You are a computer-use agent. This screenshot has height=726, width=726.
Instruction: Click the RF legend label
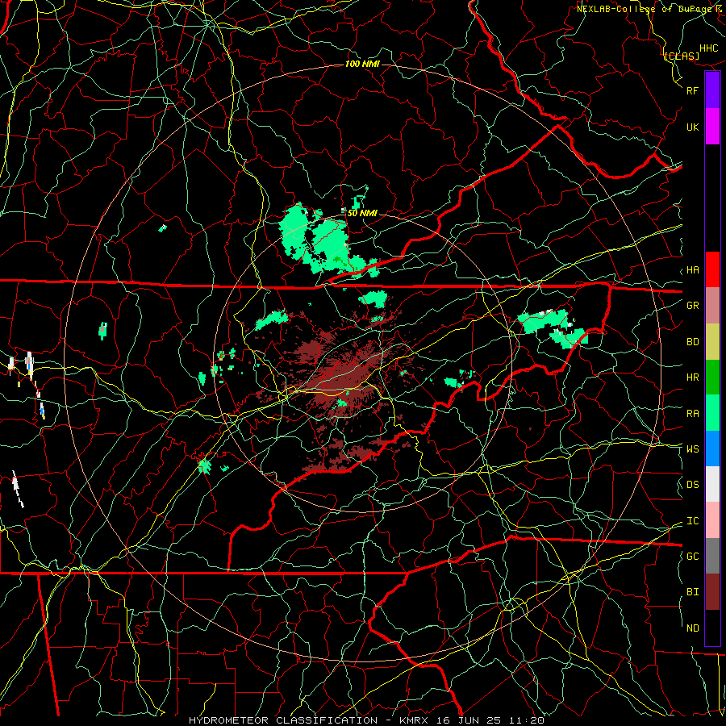pyautogui.click(x=692, y=90)
